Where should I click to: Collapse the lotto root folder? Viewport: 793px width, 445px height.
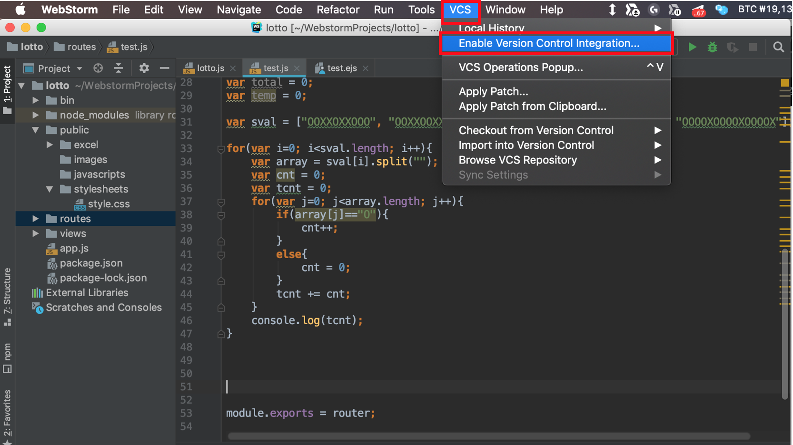point(21,86)
